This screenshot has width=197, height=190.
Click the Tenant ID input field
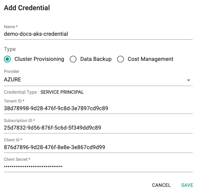coord(98,108)
